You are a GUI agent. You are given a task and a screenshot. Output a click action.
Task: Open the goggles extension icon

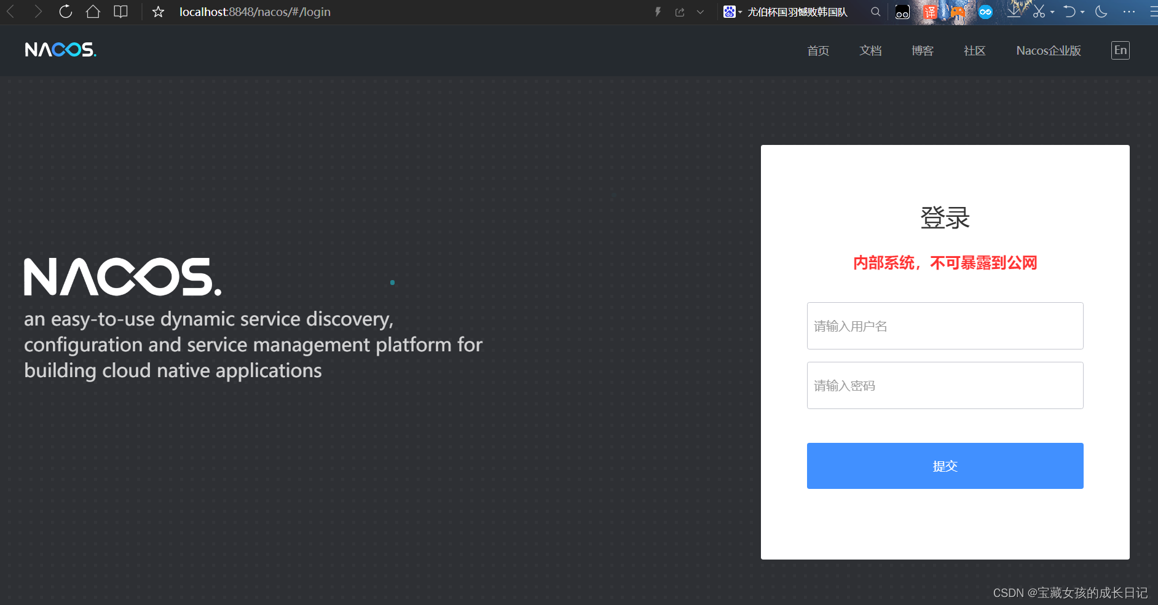click(x=902, y=12)
